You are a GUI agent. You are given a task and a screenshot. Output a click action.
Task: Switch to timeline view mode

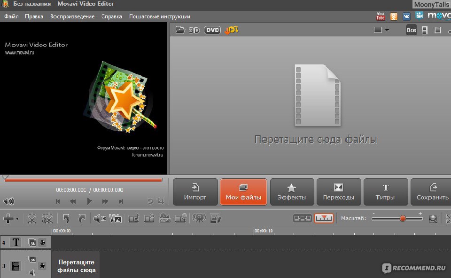(x=324, y=218)
